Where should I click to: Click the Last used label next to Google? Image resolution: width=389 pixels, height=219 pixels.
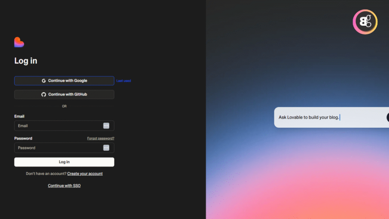[x=123, y=81]
